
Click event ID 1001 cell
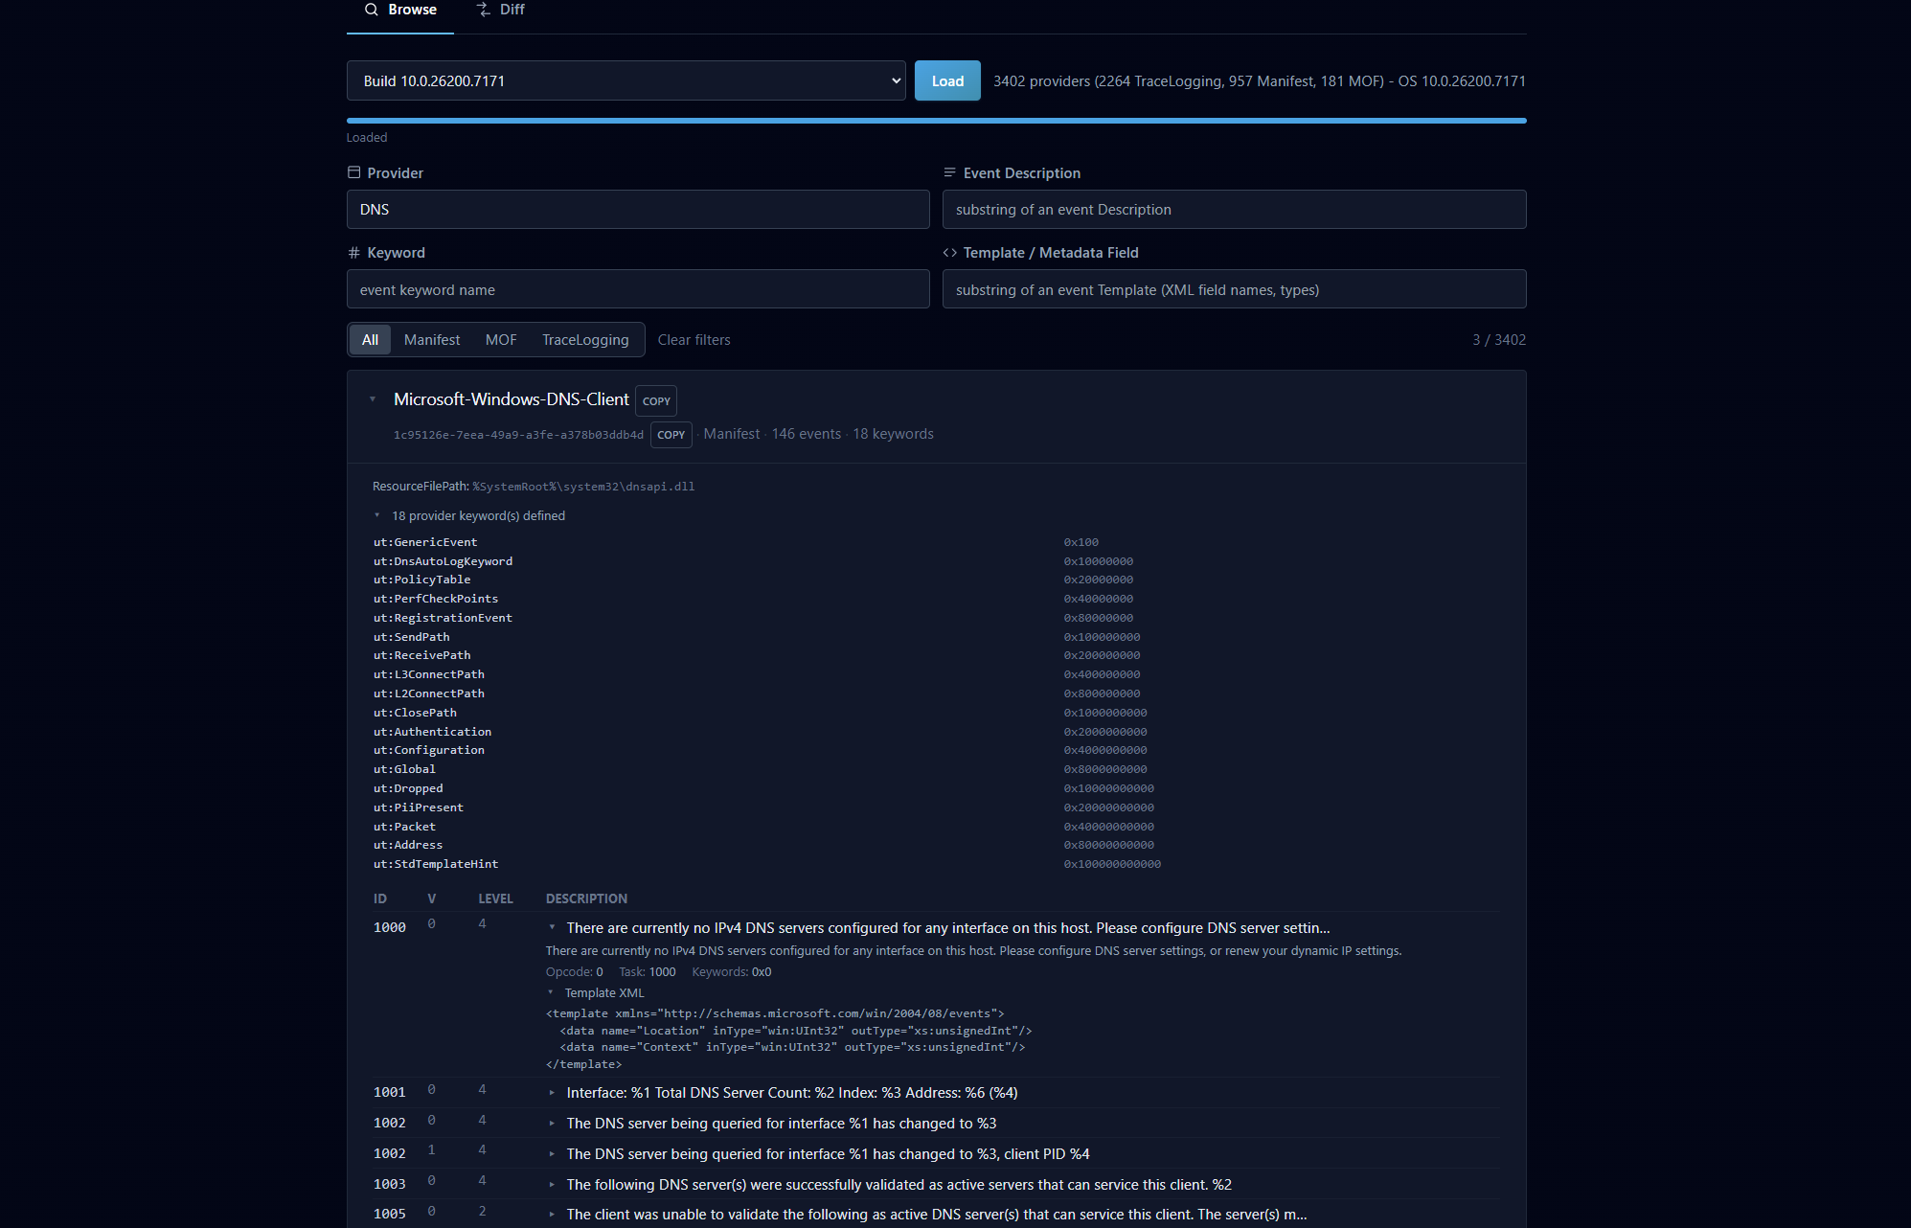390,1092
